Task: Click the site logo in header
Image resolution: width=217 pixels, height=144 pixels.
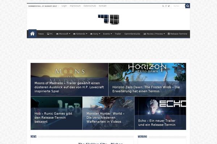Action: (109, 19)
